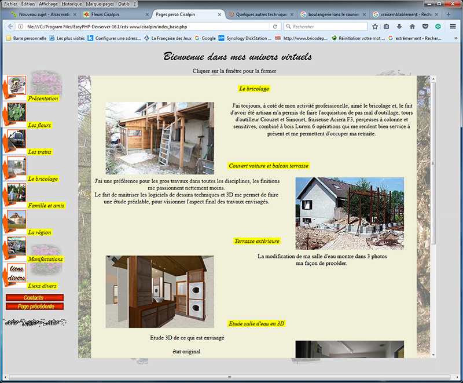
Task: Click the red Page précédente button
Action: (35, 307)
